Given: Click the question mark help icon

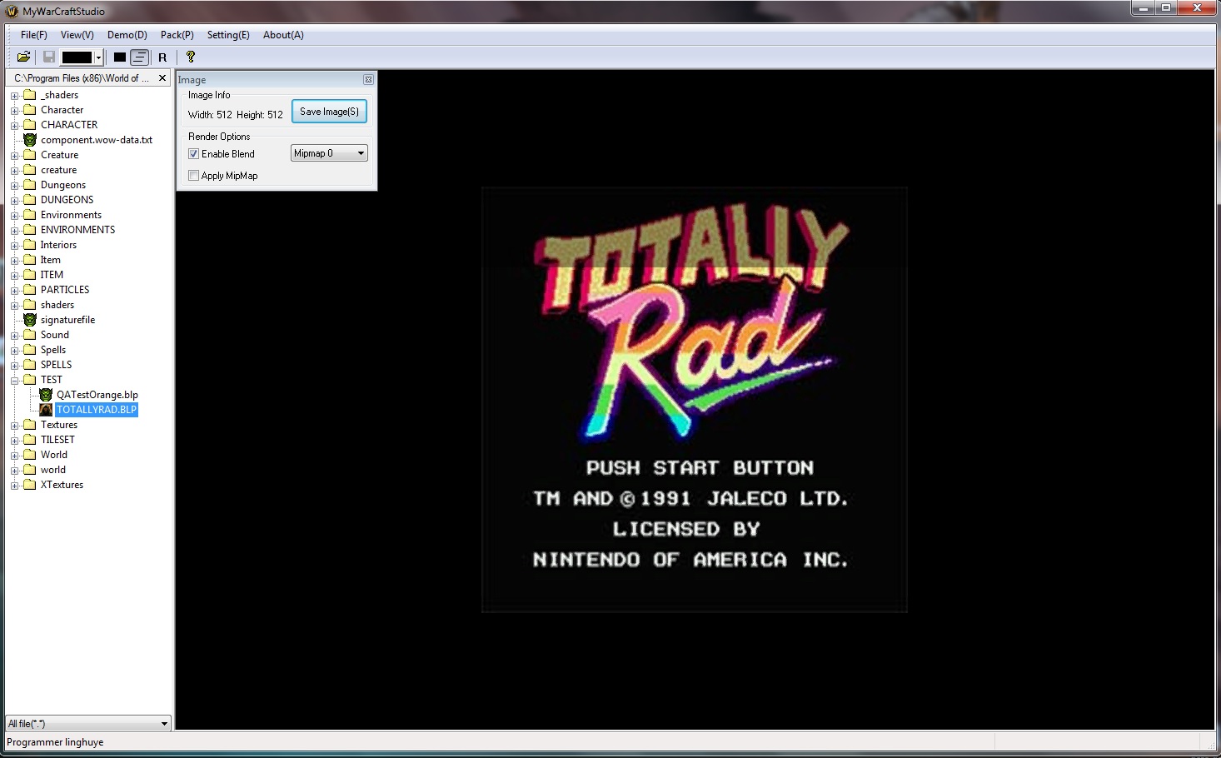Looking at the screenshot, I should point(191,57).
